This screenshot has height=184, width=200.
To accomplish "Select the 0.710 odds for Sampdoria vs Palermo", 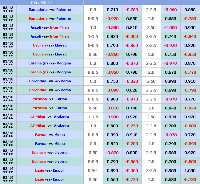I will 112,10.
